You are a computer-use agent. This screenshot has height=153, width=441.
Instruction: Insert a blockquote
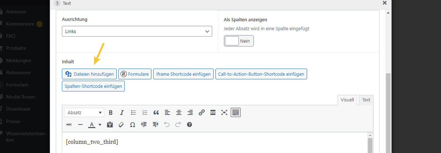(156, 113)
